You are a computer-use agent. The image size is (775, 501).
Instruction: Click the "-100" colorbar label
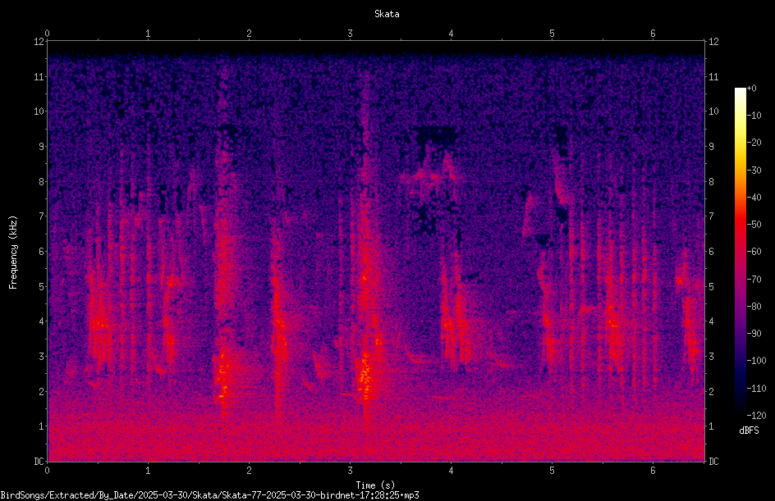756,361
